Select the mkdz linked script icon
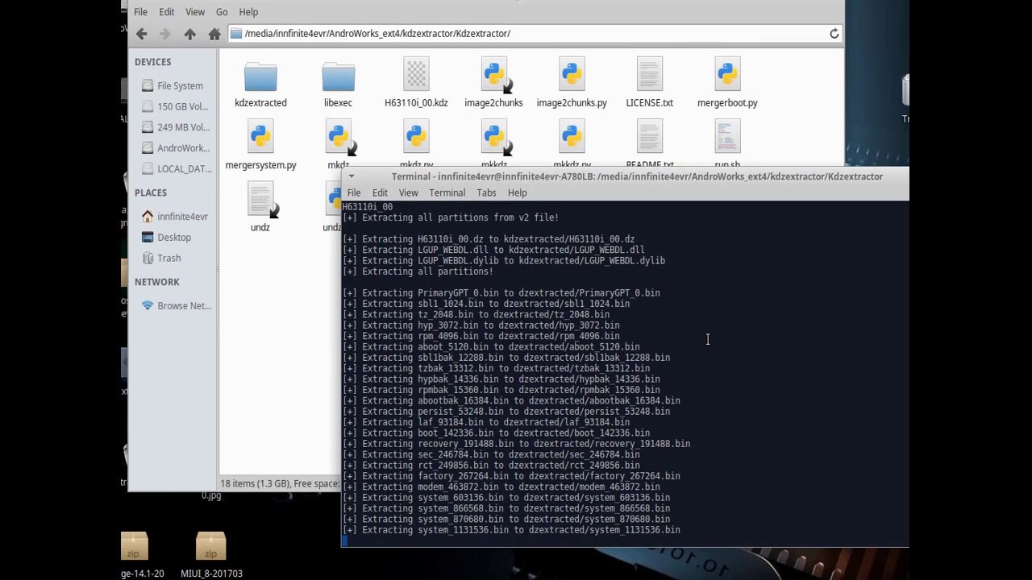Screen dimensions: 1032x580 (x=339, y=138)
